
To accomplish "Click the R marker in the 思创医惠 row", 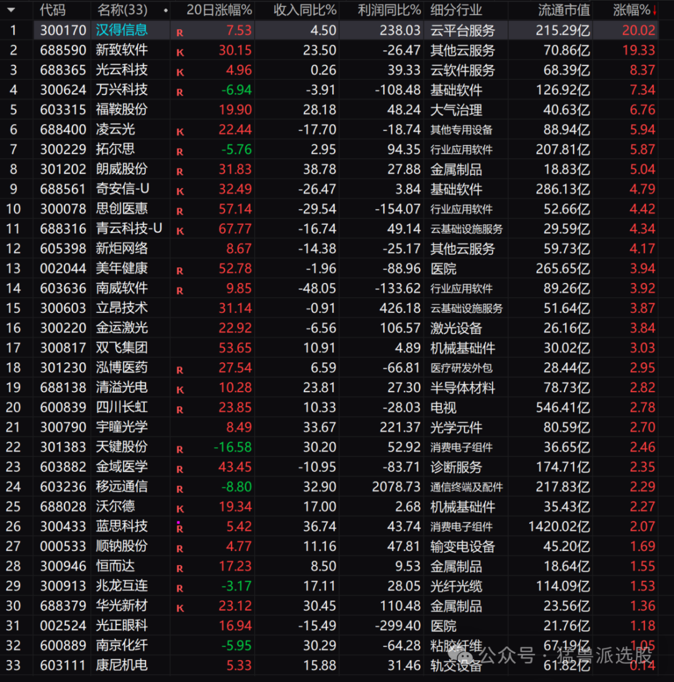I will point(180,212).
